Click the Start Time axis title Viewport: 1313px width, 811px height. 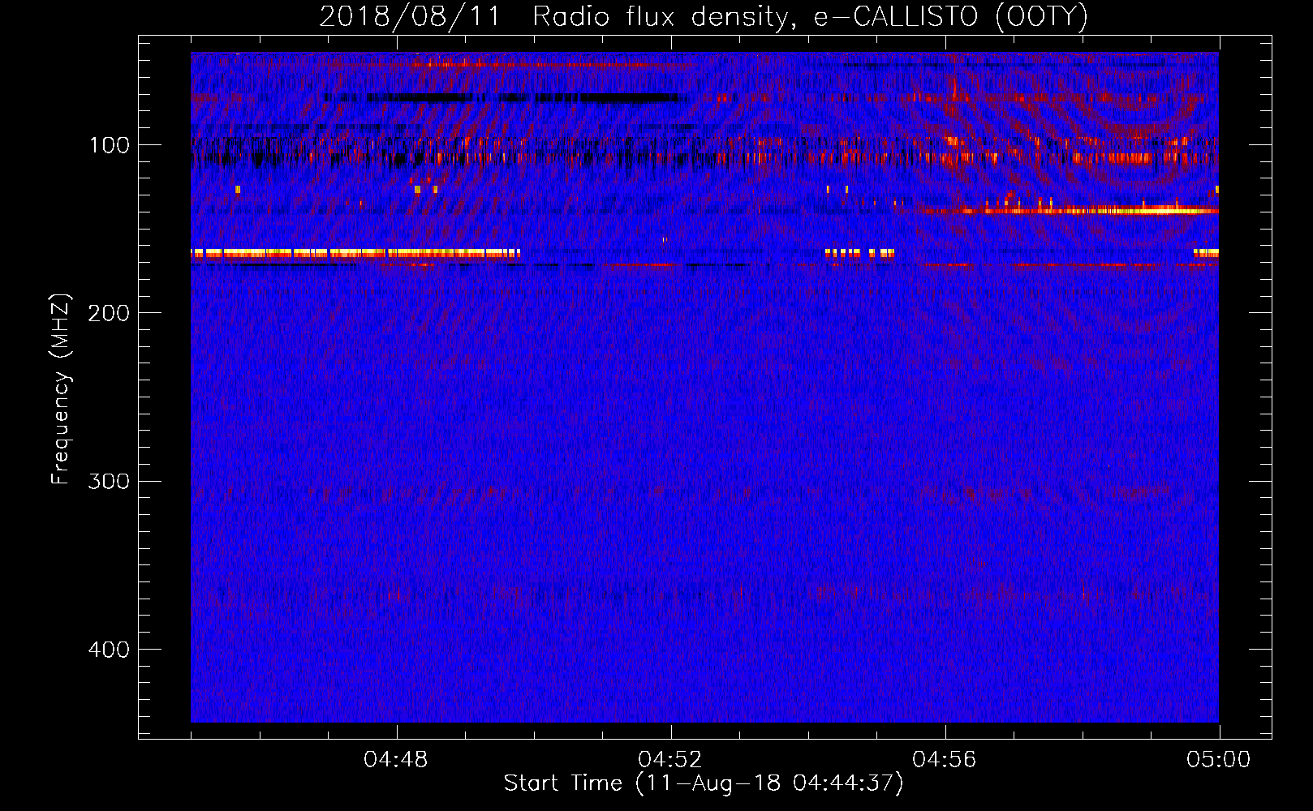(x=704, y=783)
